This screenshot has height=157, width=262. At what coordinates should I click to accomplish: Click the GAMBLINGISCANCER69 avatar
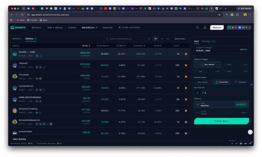pos(15,99)
